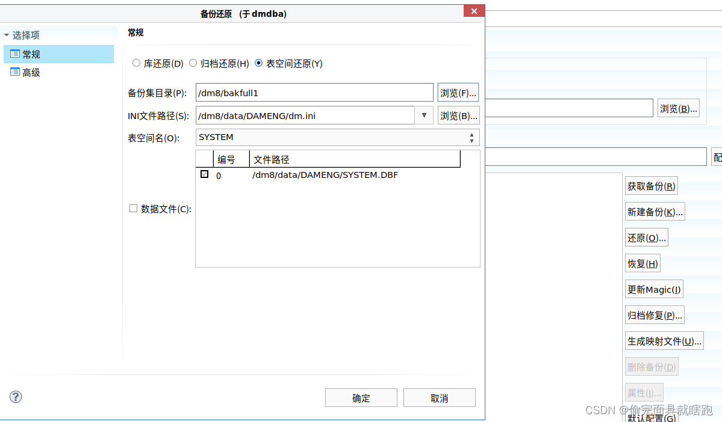Screen dimensions: 722x422
Task: Cancel the dialog with 取消
Action: coord(439,397)
